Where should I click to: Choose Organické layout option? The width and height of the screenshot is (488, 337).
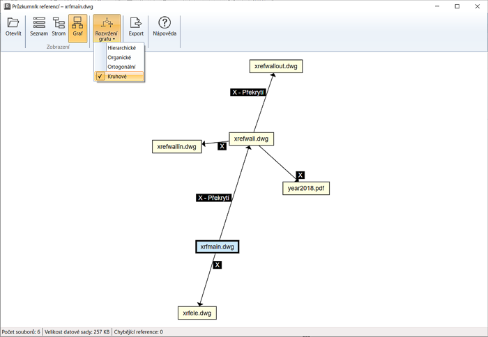(x=119, y=57)
